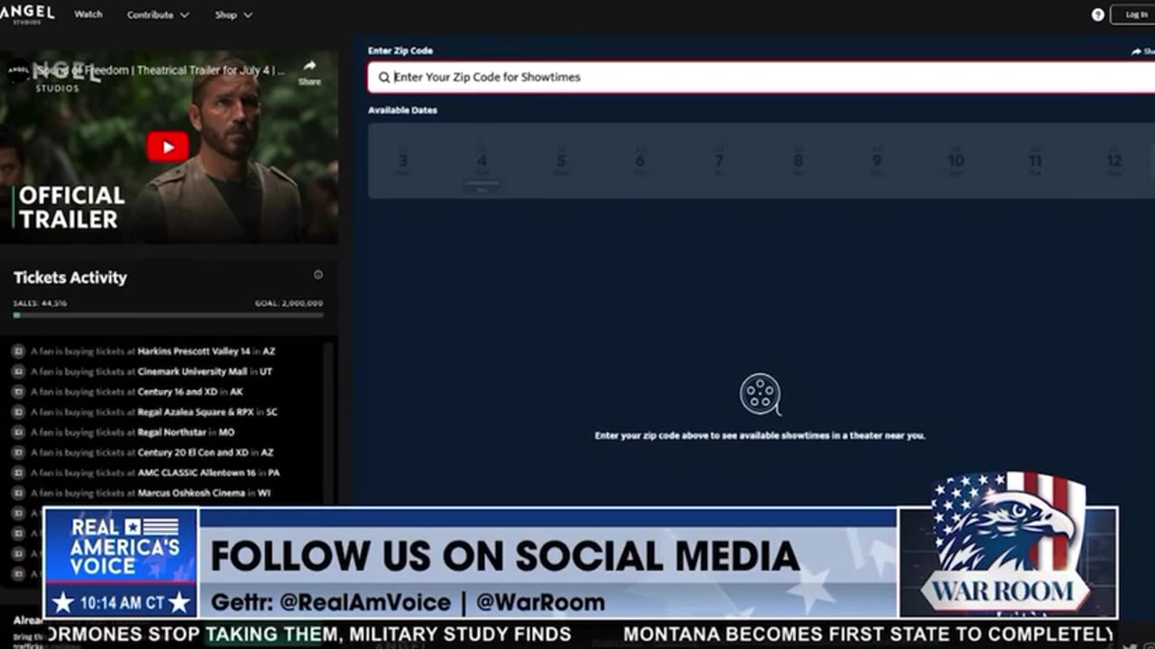Viewport: 1155px width, 649px height.
Task: Click the Official Trailer video thumbnail
Action: tap(170, 147)
